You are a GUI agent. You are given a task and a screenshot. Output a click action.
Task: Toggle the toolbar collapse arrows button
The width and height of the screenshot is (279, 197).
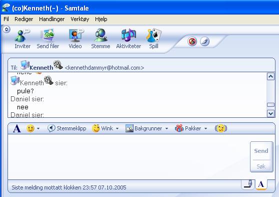(x=6, y=29)
